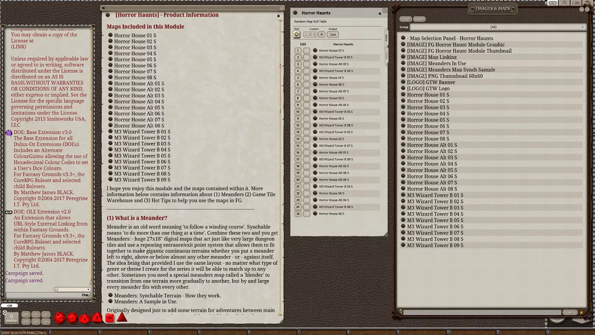The height and width of the screenshot is (335, 595).
Task: Open the chat mode dropdown arrow
Action: pyautogui.click(x=89, y=289)
